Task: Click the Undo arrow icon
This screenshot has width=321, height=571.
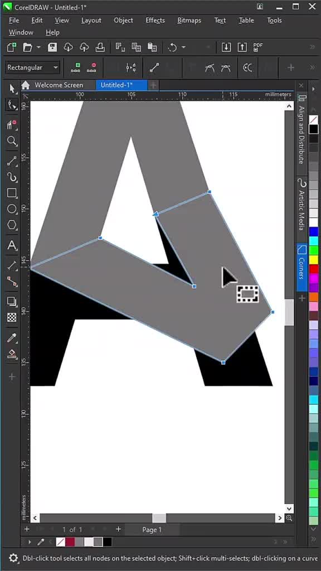Action: tap(172, 47)
